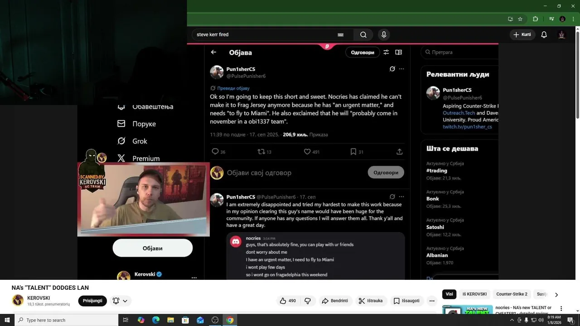Click the 'Prisijungti' button
This screenshot has height=326, width=580.
92,301
